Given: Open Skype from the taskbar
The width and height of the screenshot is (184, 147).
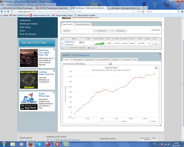Looking at the screenshot, I should tap(39, 144).
